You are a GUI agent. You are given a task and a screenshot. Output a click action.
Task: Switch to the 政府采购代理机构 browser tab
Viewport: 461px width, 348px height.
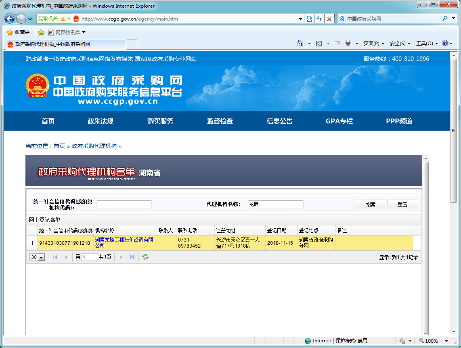[65, 44]
